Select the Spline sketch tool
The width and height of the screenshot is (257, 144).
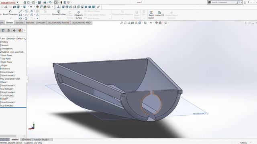pyautogui.click(x=32, y=11)
